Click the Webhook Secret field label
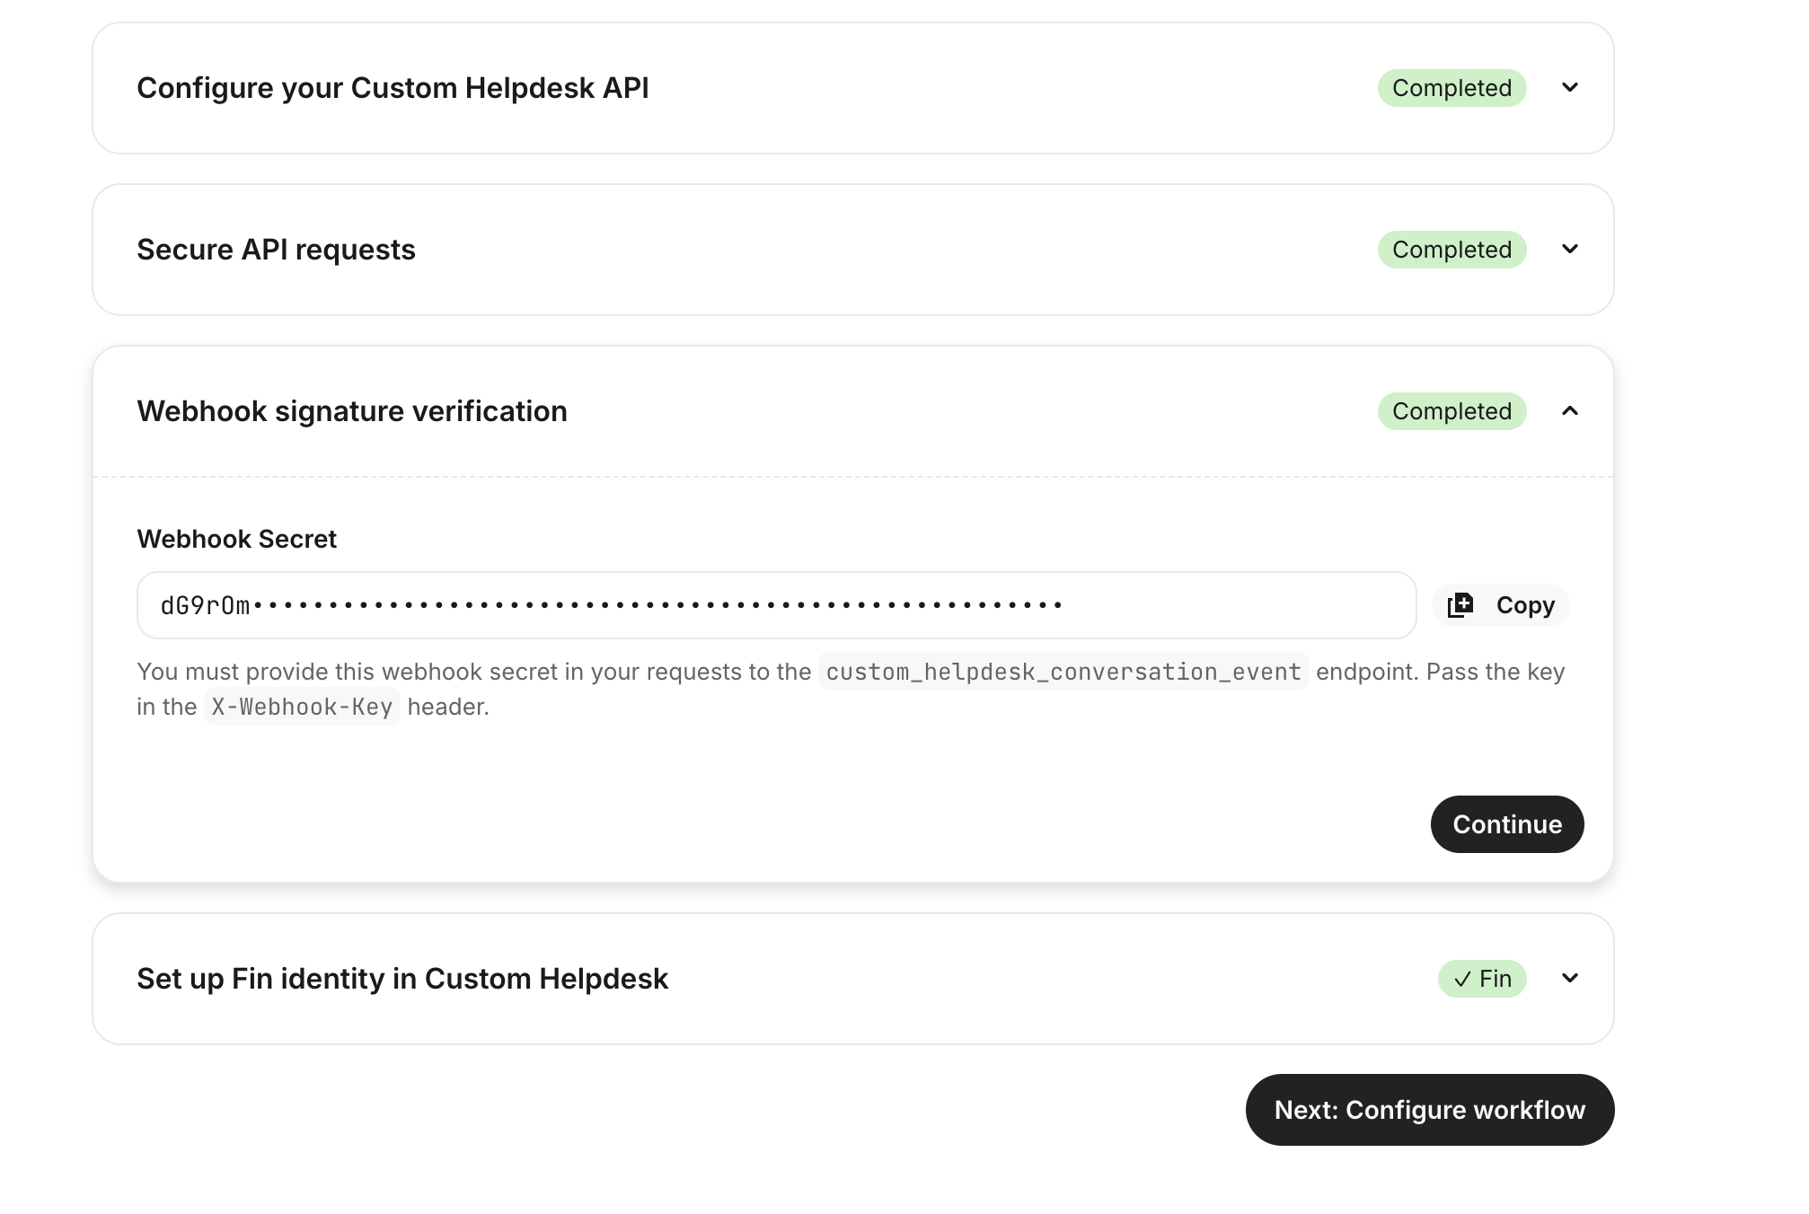1809x1214 pixels. tap(236, 539)
